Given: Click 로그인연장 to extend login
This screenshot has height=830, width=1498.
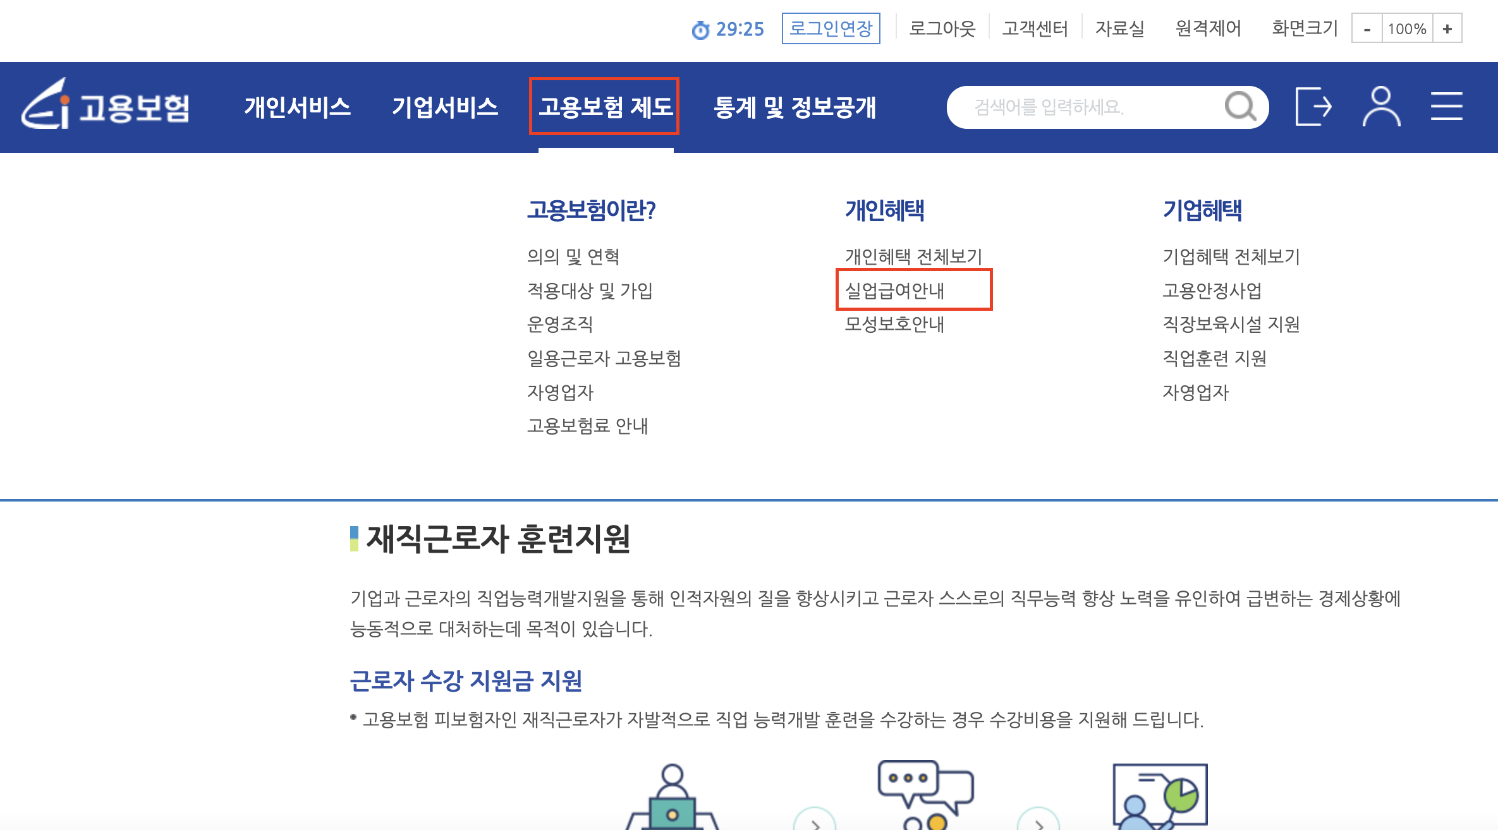Looking at the screenshot, I should click(831, 29).
